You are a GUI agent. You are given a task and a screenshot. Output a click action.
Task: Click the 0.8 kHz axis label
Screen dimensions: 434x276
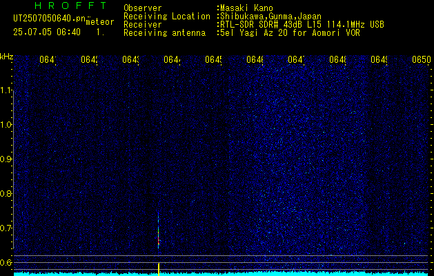pyautogui.click(x=6, y=193)
